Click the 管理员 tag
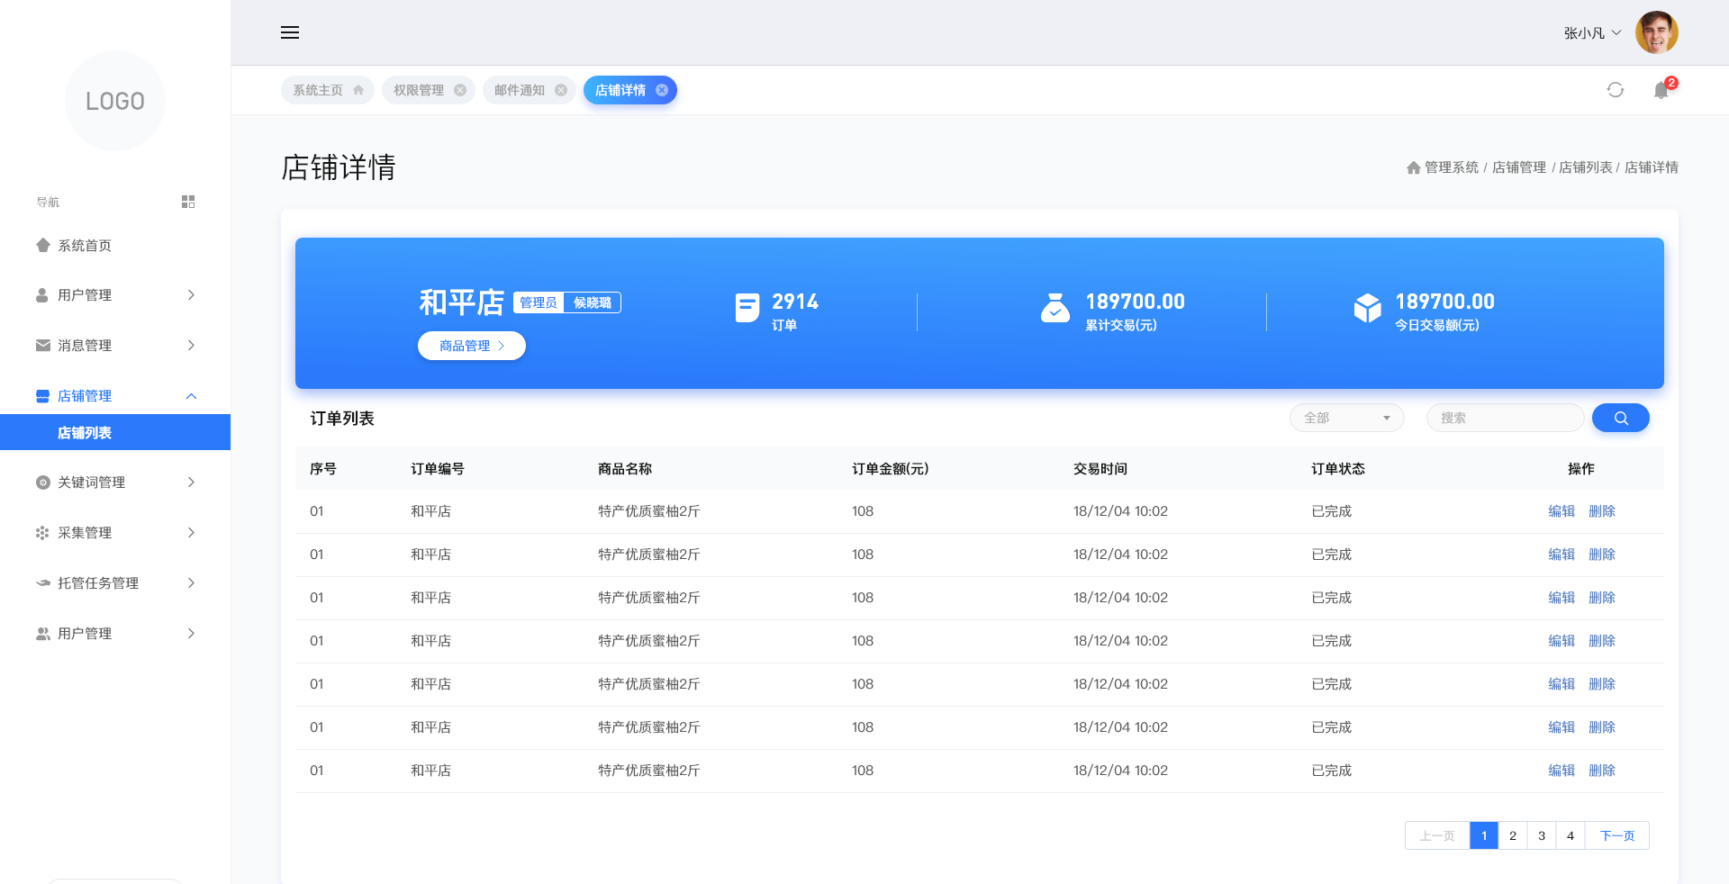This screenshot has height=884, width=1729. [539, 302]
